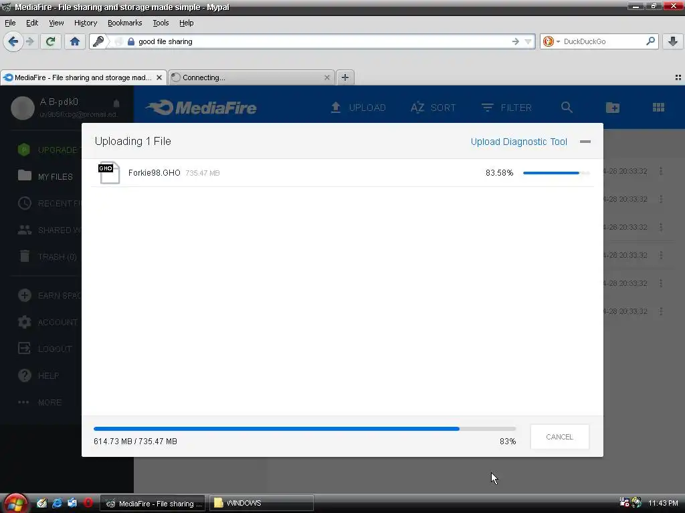Viewport: 685px width, 513px height.
Task: Open MY FILES in sidebar
Action: pyautogui.click(x=45, y=176)
